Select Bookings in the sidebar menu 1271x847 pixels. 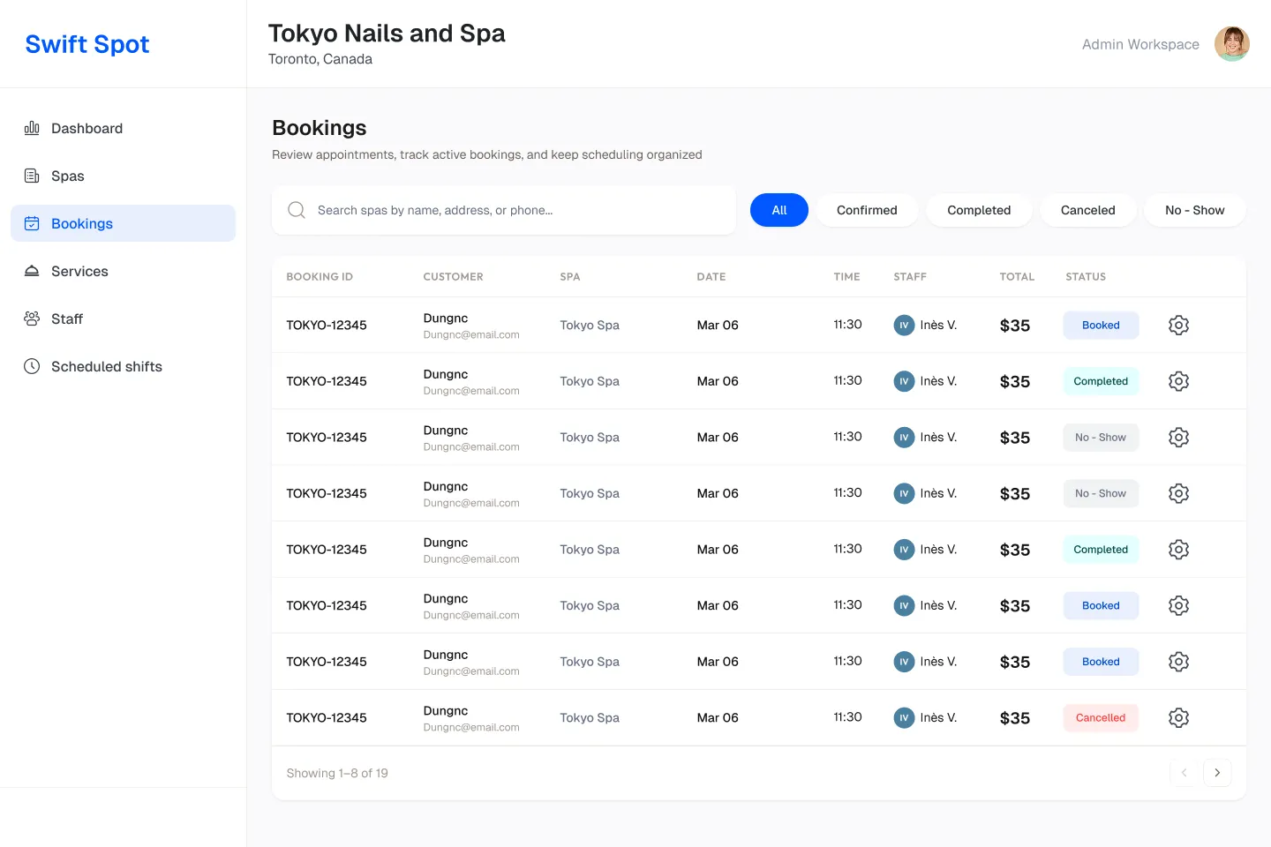[x=81, y=224]
